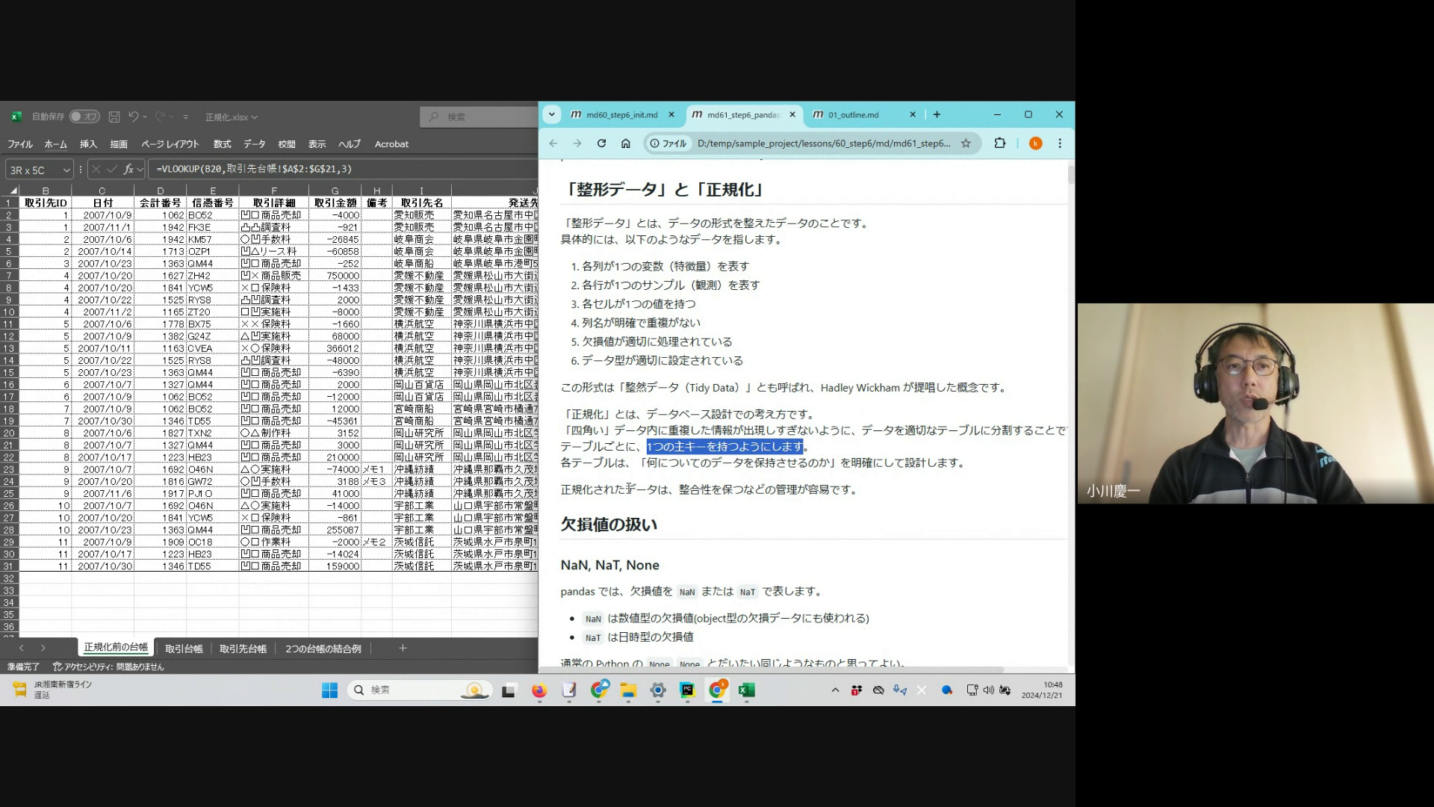Switch to the 取引先台帳 sheet tab
Screen dimensions: 1434x807
tap(243, 649)
